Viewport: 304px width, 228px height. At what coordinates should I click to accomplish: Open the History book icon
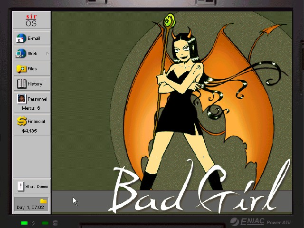pyautogui.click(x=21, y=84)
